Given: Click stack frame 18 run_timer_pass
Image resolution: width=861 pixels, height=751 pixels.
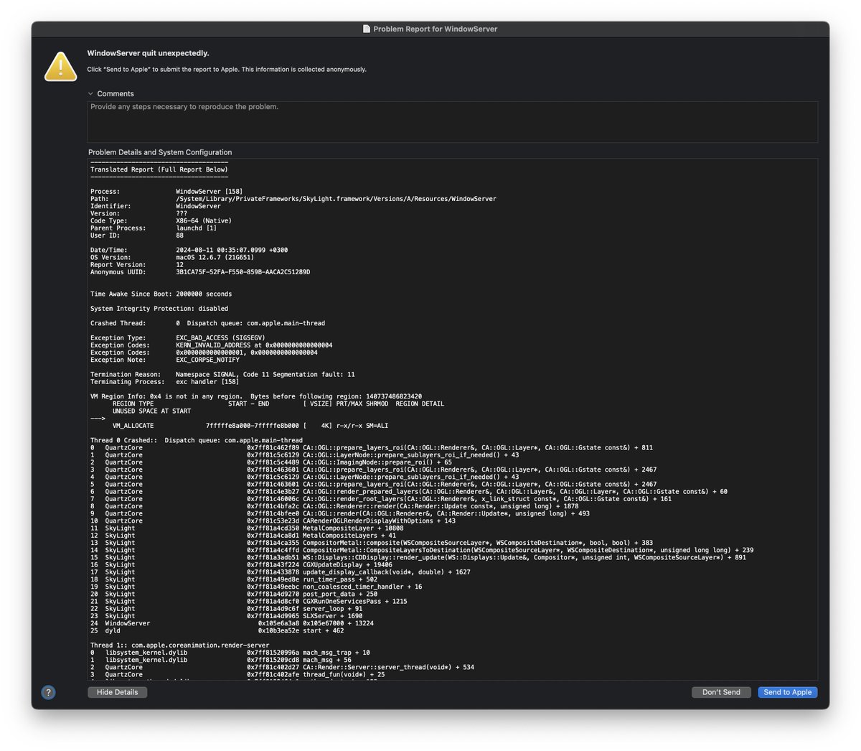Looking at the screenshot, I should tap(234, 579).
